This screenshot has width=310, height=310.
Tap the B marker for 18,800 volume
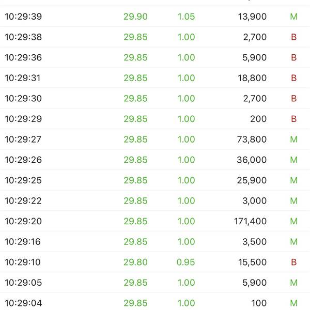293,78
